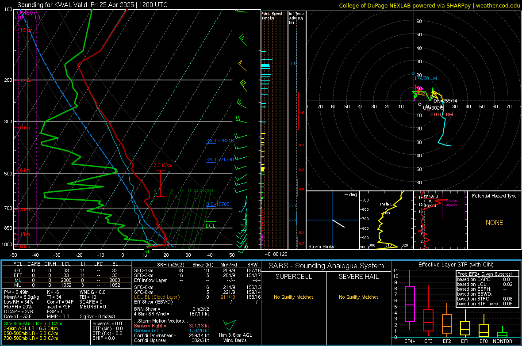Click the Corfidi Downshear = 259/14 kt line
The height and width of the screenshot is (346, 522).
coord(172,336)
